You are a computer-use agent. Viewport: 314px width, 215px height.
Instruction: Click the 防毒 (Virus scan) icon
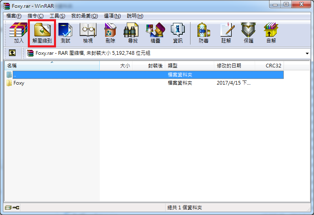pos(204,33)
